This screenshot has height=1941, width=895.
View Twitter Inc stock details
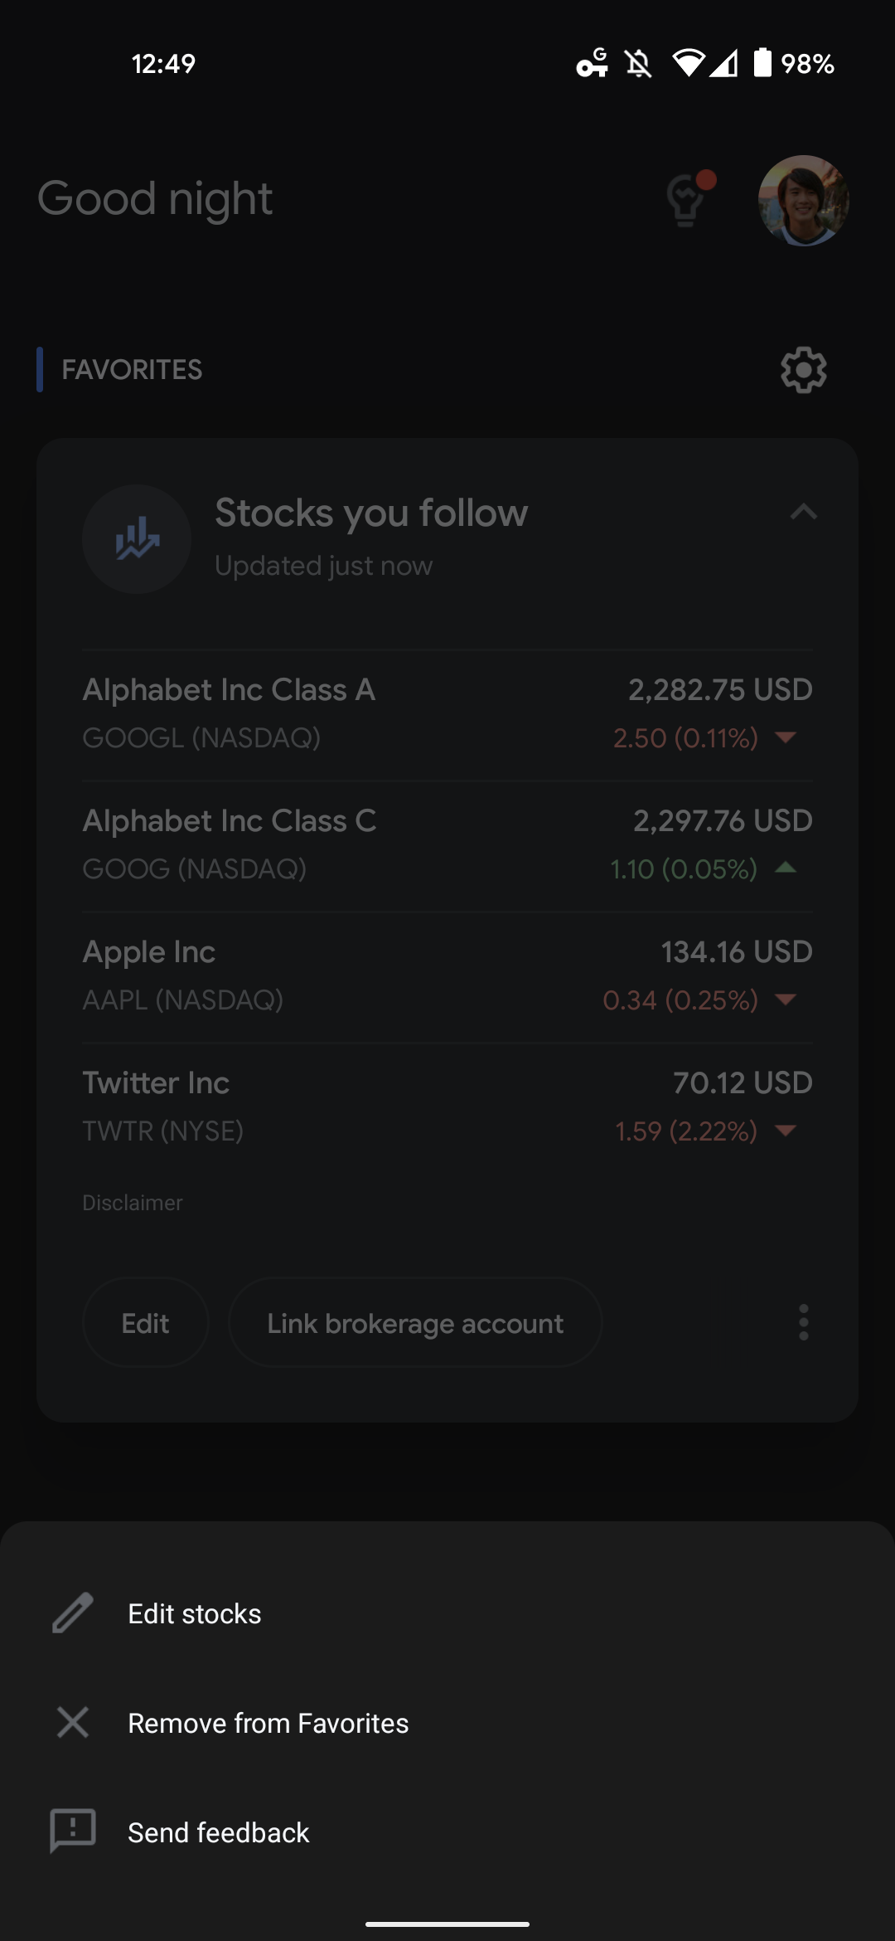click(x=447, y=1107)
